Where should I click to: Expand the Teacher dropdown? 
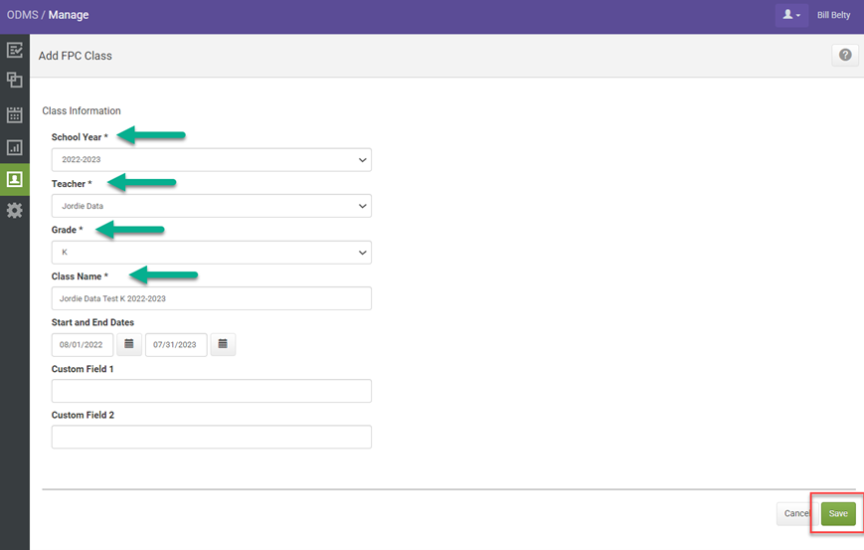pyautogui.click(x=211, y=206)
